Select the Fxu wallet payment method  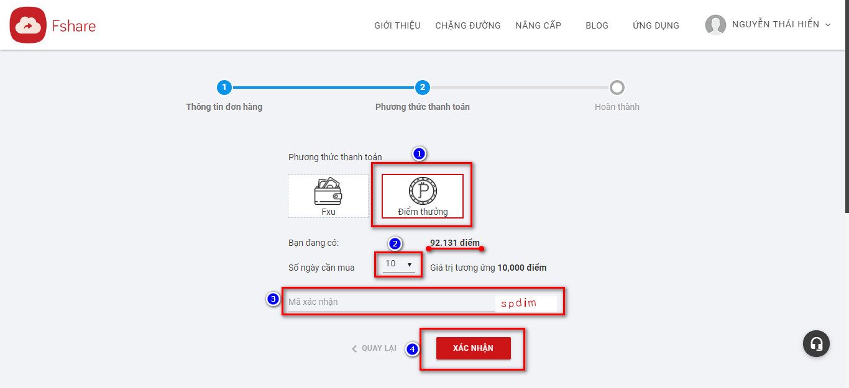click(328, 196)
